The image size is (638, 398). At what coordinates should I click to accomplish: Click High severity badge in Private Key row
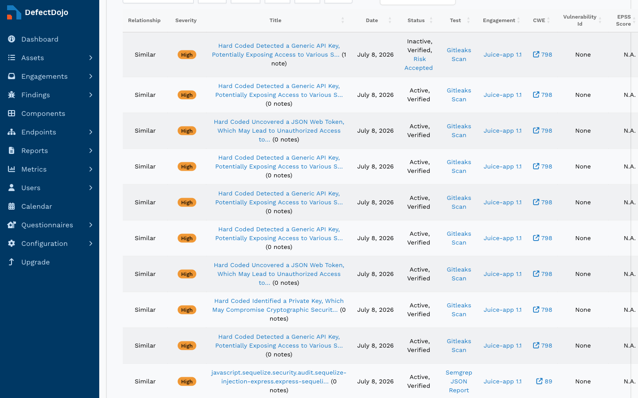click(187, 310)
